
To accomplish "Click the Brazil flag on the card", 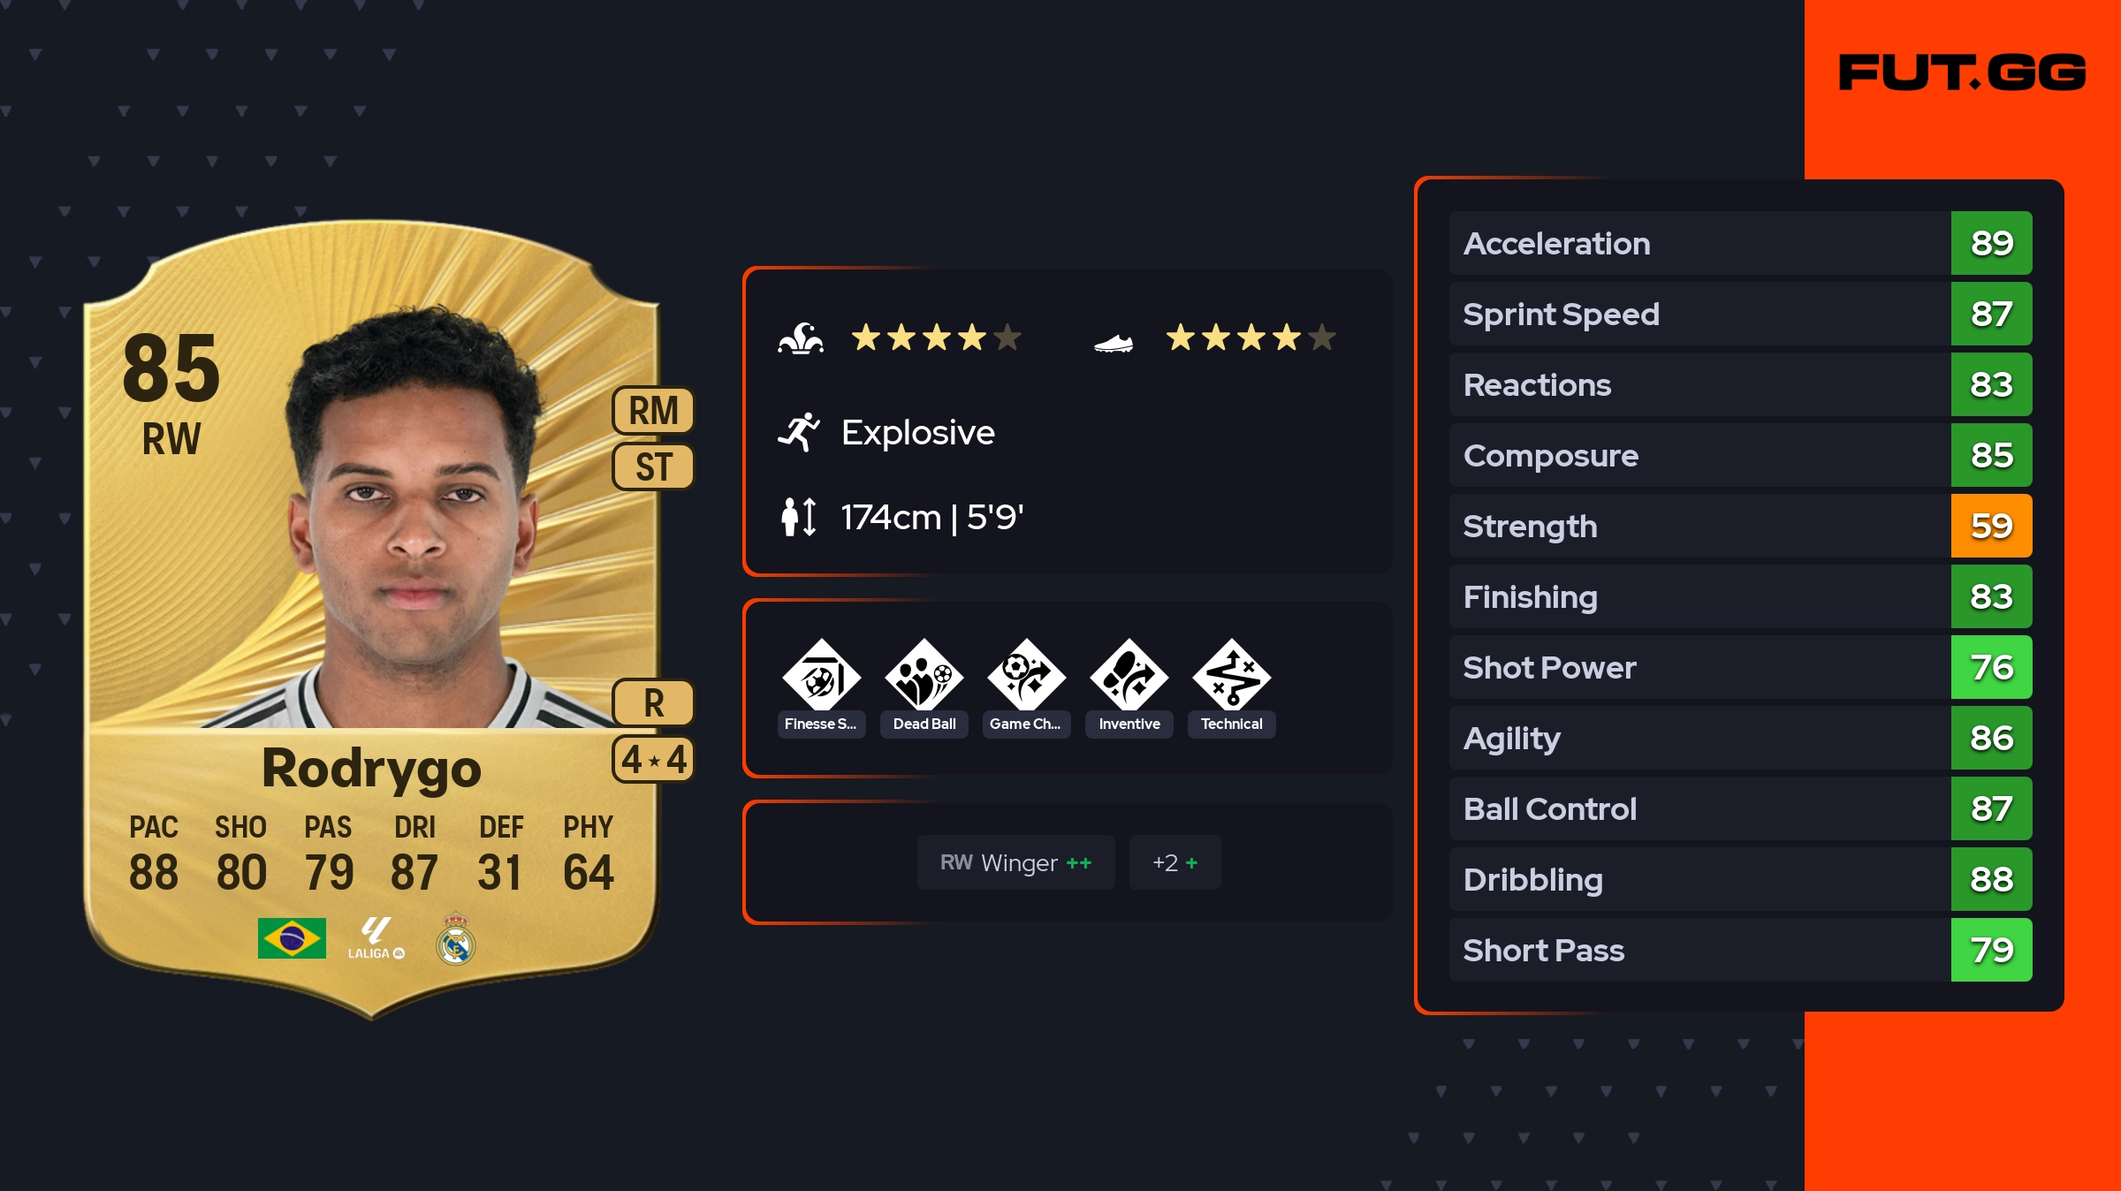I will click(x=292, y=938).
